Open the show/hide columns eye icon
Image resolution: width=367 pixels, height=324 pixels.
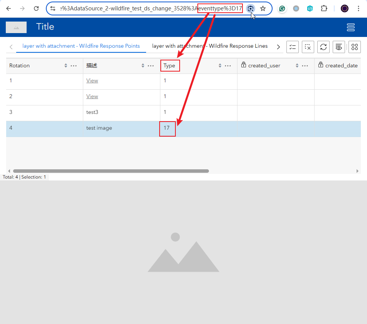[339, 47]
